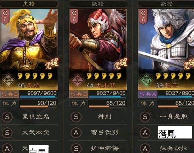Open the Zhao Yun portrait card

[166, 49]
